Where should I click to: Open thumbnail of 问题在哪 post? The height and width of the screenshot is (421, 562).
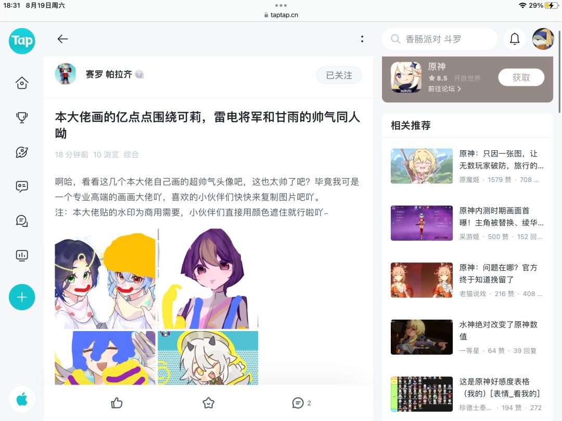pos(421,280)
